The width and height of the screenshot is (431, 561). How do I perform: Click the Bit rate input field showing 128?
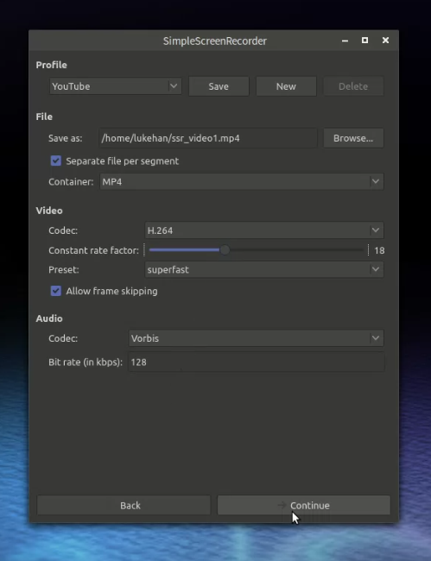(x=257, y=362)
